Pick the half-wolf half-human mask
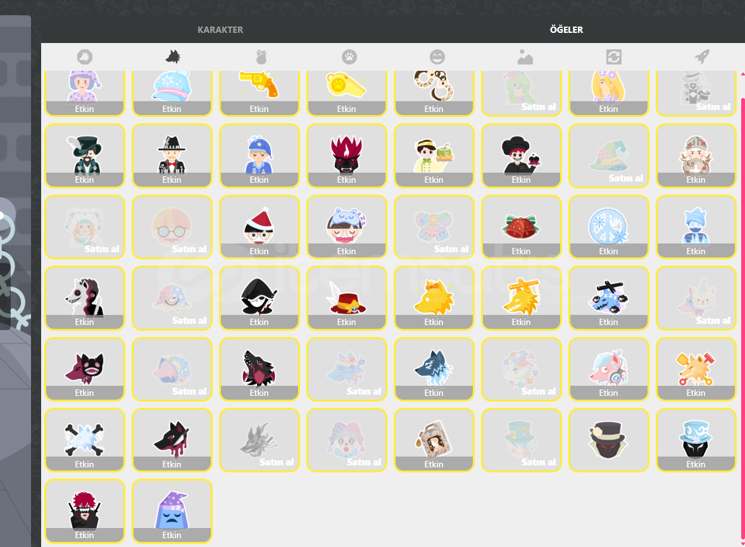This screenshot has height=547, width=745. [x=85, y=298]
